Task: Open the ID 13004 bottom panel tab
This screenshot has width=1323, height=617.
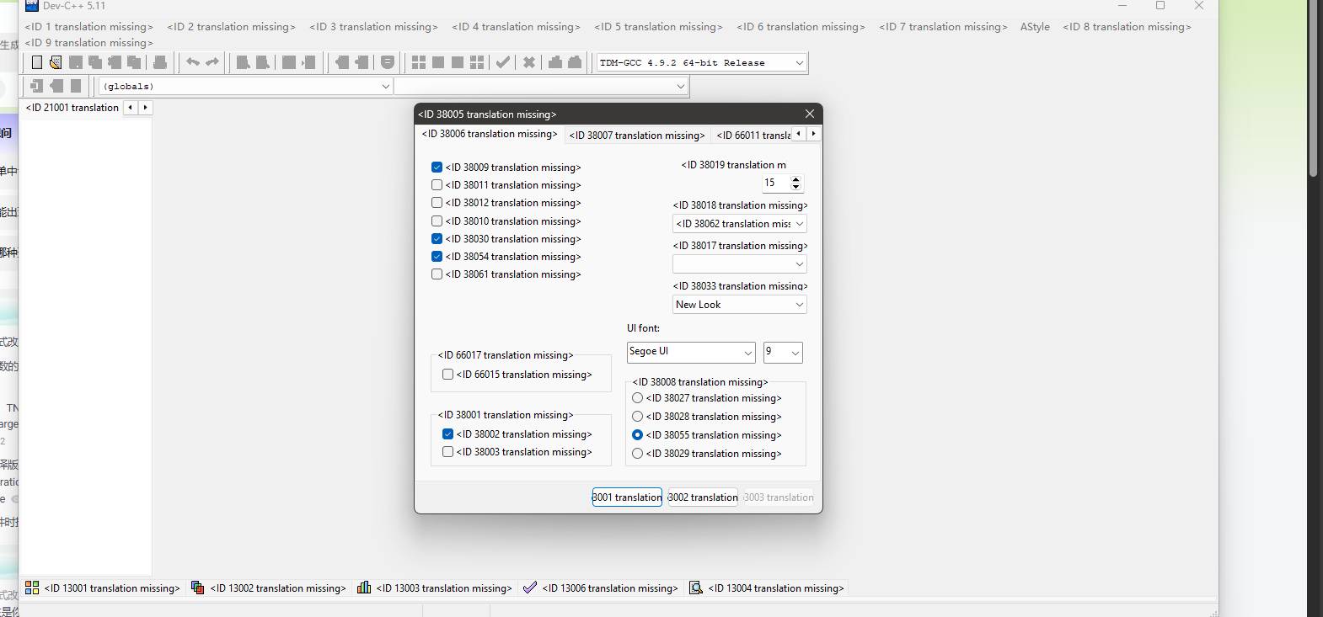Action: (x=767, y=588)
